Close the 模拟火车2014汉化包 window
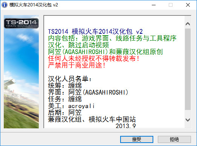Screen dimensions: 197x146 [x=188, y=5]
